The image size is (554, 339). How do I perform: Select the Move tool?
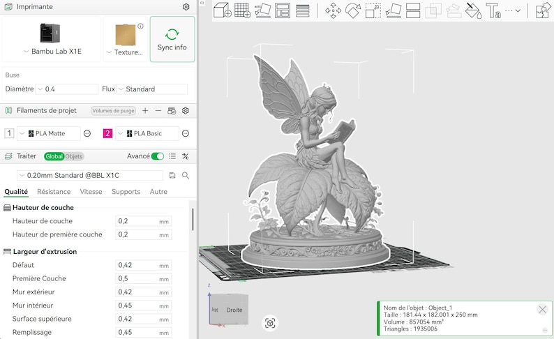pyautogui.click(x=333, y=10)
